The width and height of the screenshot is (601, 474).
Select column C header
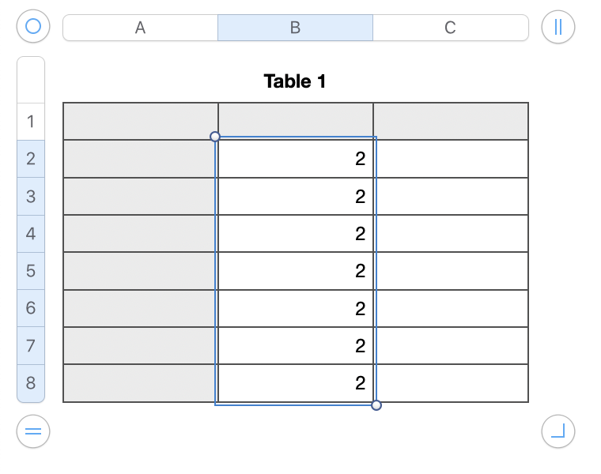tap(450, 28)
